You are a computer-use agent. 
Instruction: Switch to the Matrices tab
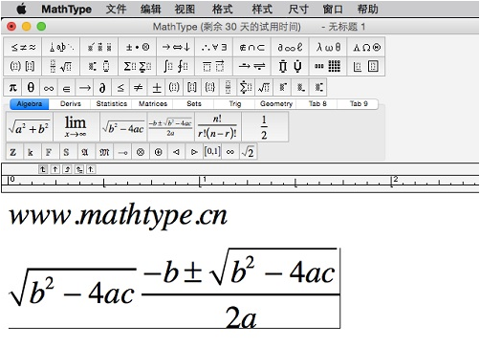coord(153,104)
